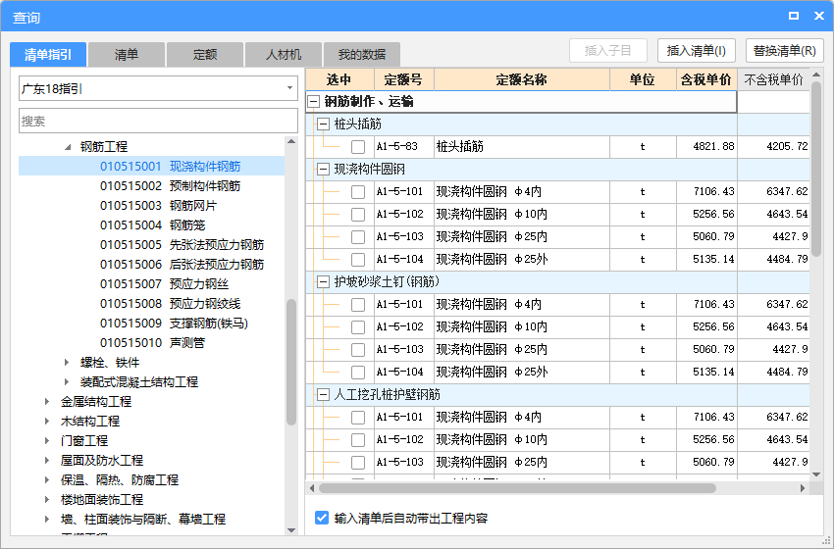Expand the 墙、柱面装饰与隔断、幕墙工程 node

[x=47, y=520]
